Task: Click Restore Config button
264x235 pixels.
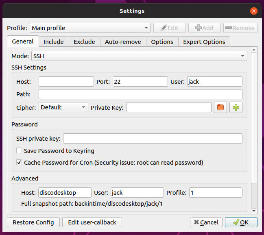Action: point(33,222)
